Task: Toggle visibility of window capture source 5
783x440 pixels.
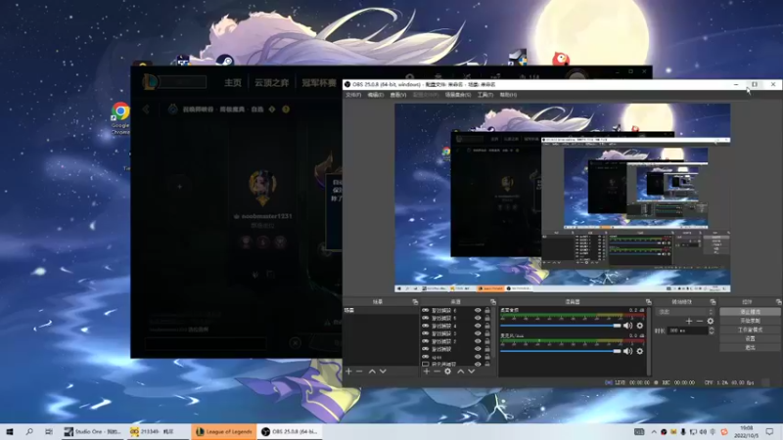Action: pyautogui.click(x=478, y=319)
